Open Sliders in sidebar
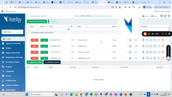This screenshot has height=97, width=172. coord(8,48)
